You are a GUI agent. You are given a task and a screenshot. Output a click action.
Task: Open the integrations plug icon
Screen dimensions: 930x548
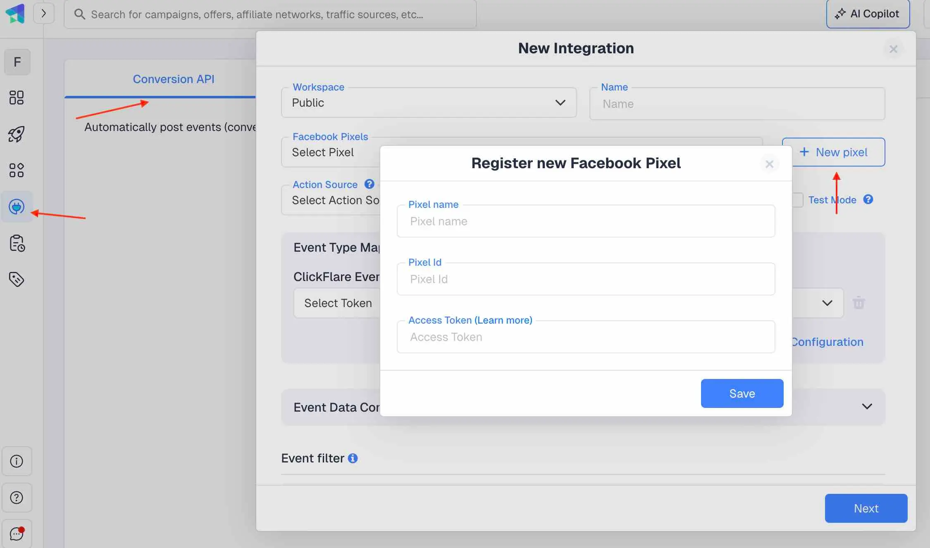pyautogui.click(x=17, y=207)
